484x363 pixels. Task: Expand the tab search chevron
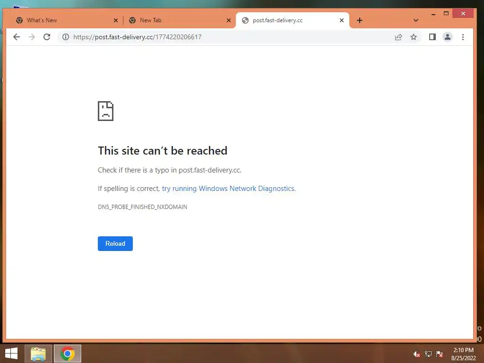[x=416, y=20]
